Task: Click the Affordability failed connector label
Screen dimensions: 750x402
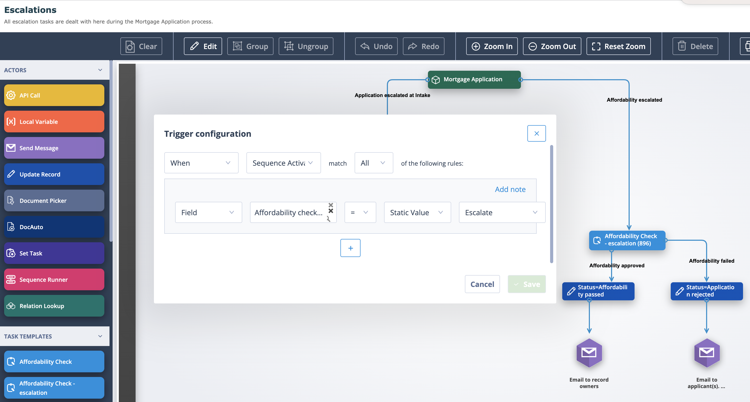Action: (x=712, y=261)
